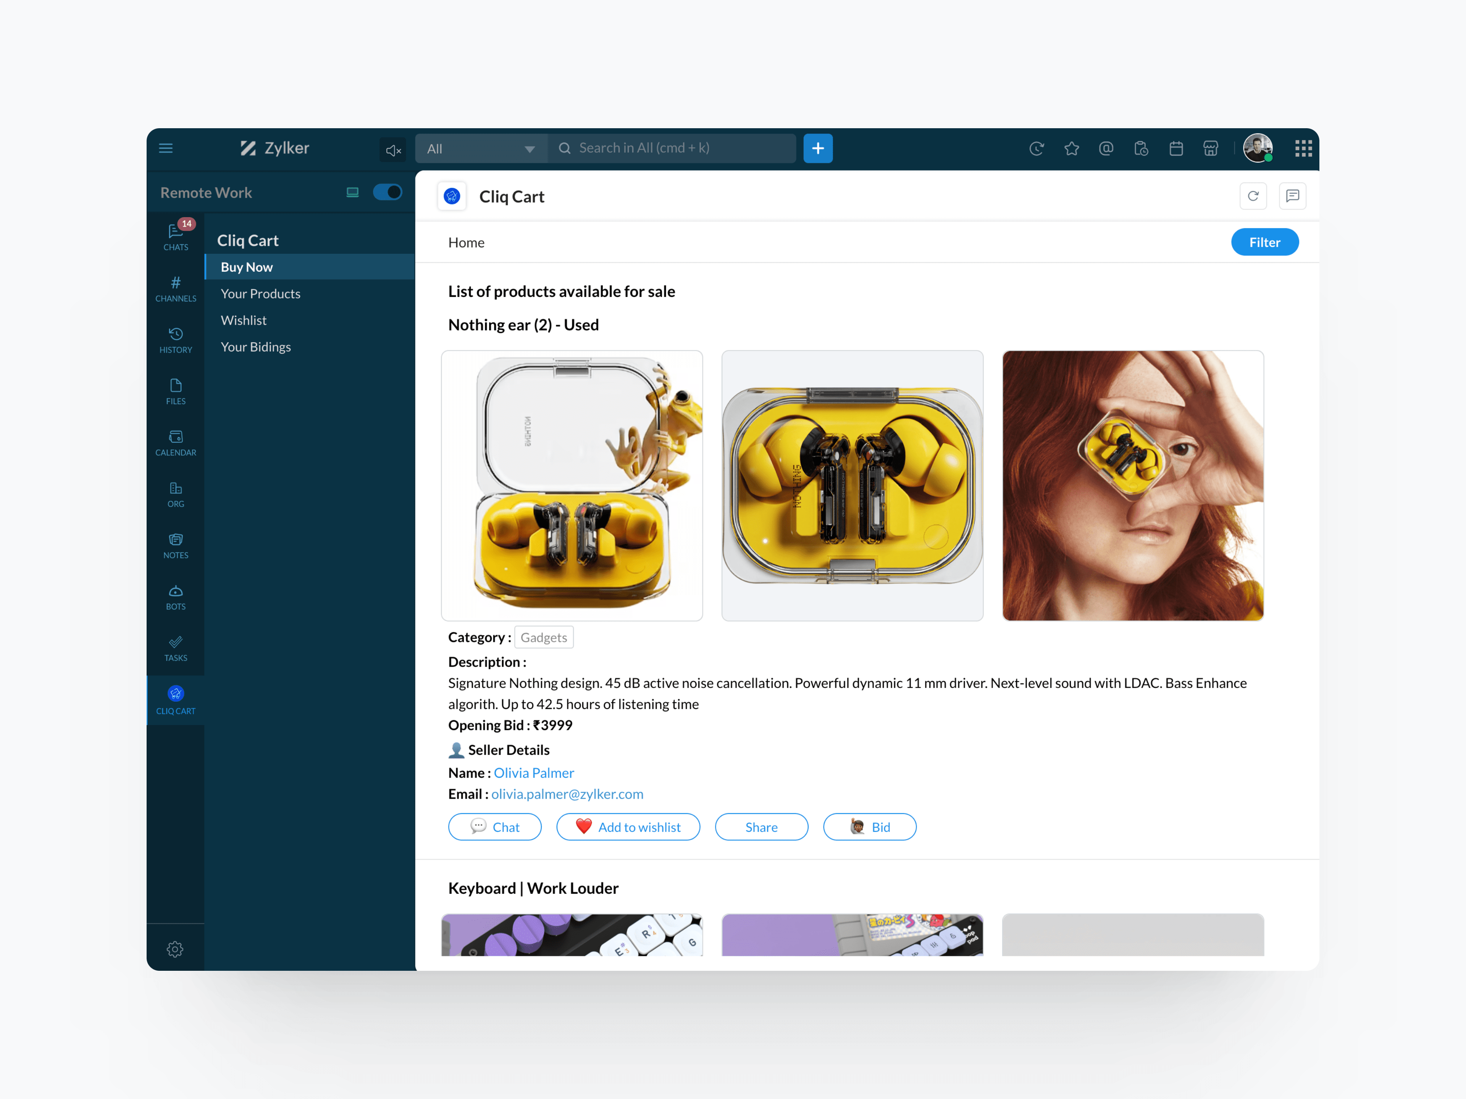The width and height of the screenshot is (1466, 1099).
Task: Open starred messages star icon
Action: pos(1071,148)
